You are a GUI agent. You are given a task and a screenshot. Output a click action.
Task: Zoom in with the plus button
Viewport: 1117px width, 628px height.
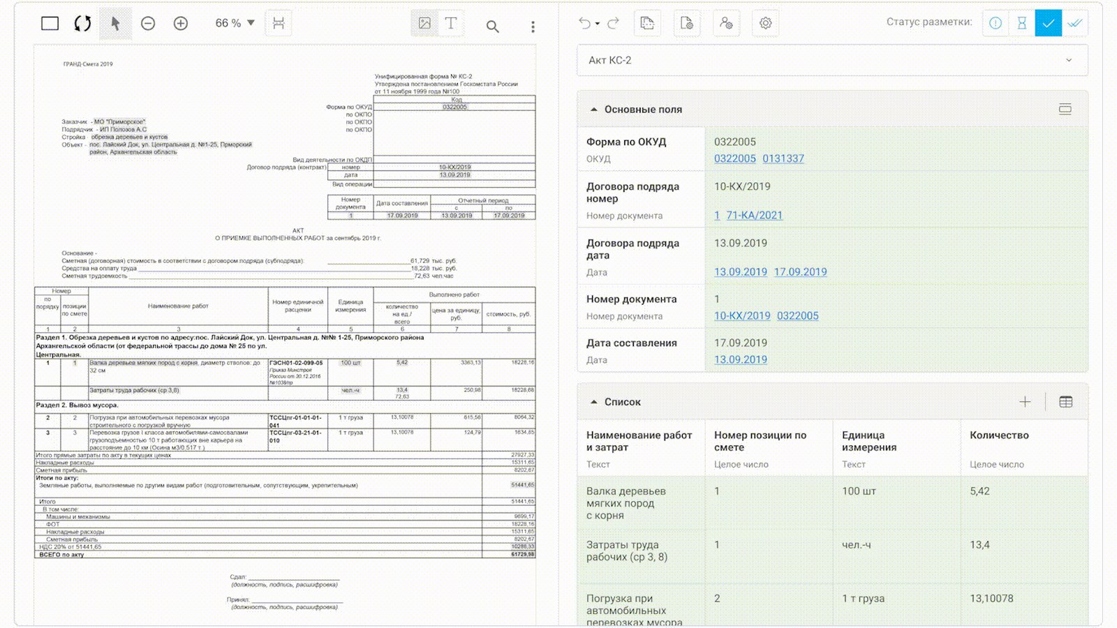point(181,24)
